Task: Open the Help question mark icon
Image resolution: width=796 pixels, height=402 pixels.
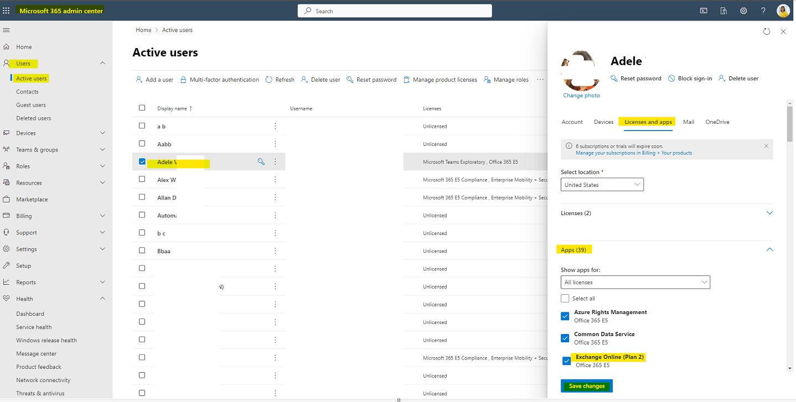Action: [x=763, y=11]
